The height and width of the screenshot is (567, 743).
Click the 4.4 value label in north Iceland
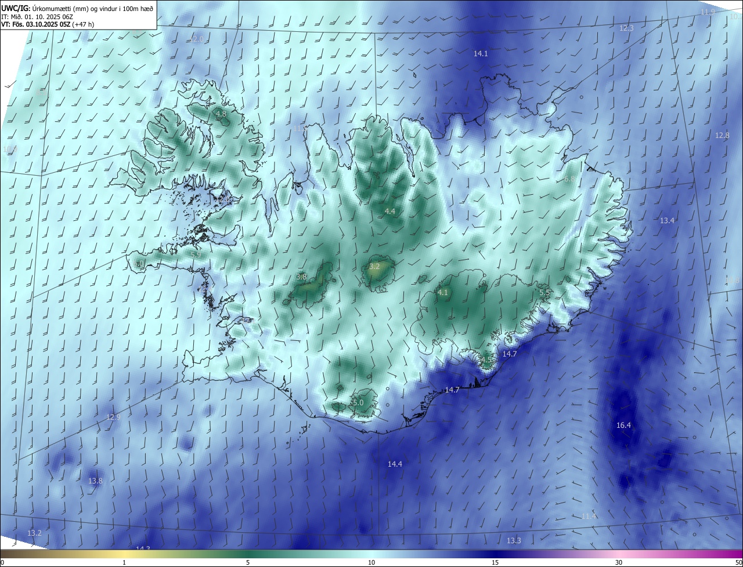[390, 212]
